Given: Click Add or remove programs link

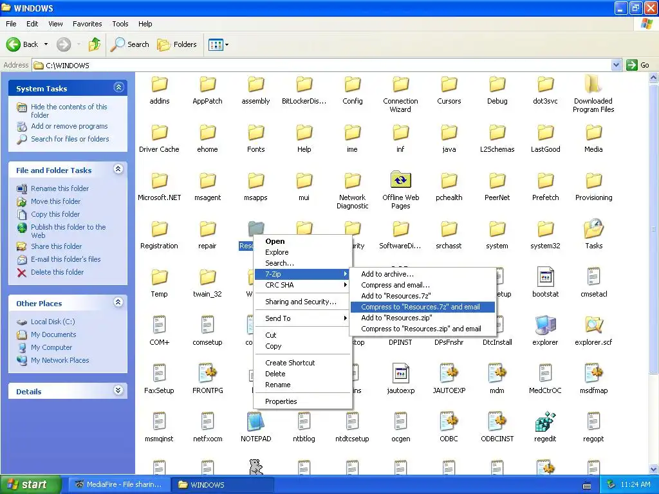Looking at the screenshot, I should [x=70, y=127].
